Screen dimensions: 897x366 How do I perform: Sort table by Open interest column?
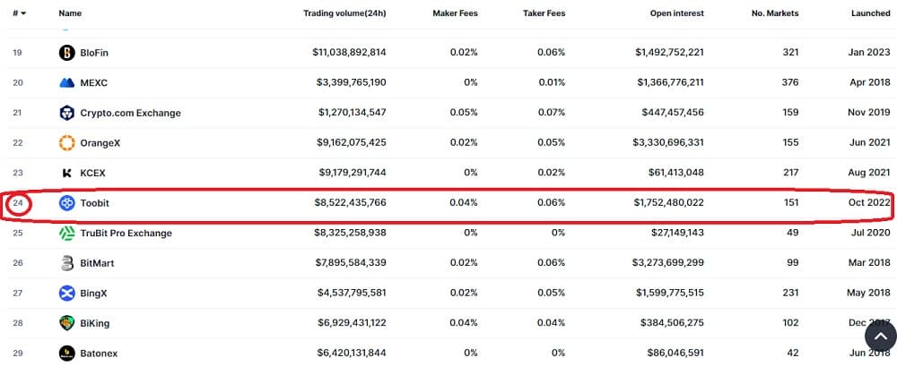[x=676, y=13]
